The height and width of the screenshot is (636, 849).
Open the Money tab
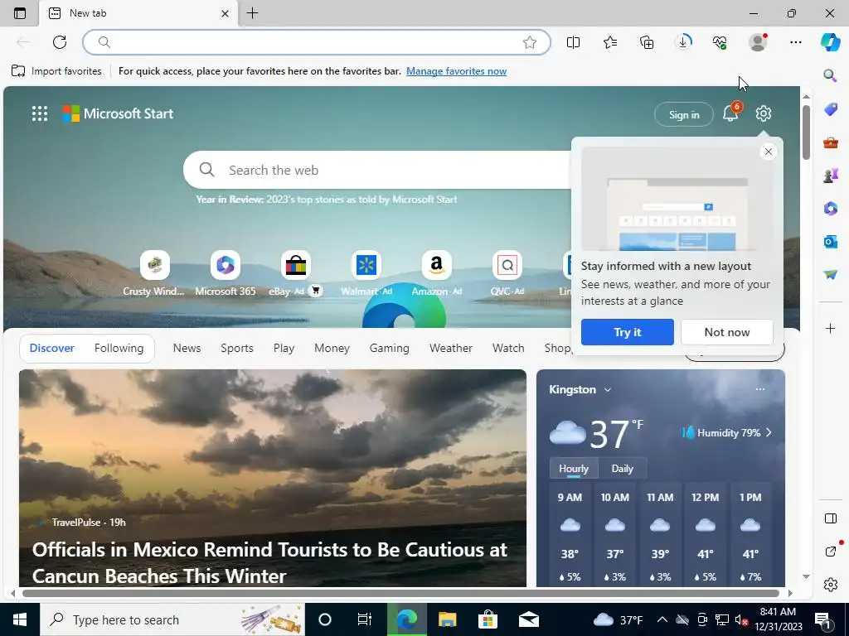[x=332, y=348]
